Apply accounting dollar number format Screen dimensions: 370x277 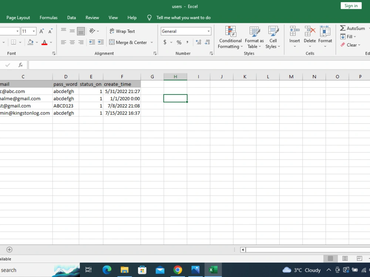pos(165,42)
